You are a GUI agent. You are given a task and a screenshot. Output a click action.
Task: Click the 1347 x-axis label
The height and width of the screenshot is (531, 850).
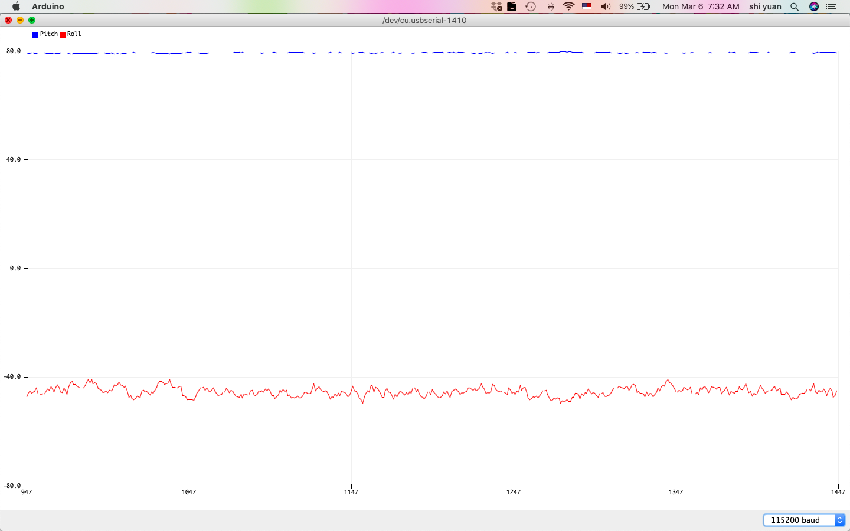[676, 492]
